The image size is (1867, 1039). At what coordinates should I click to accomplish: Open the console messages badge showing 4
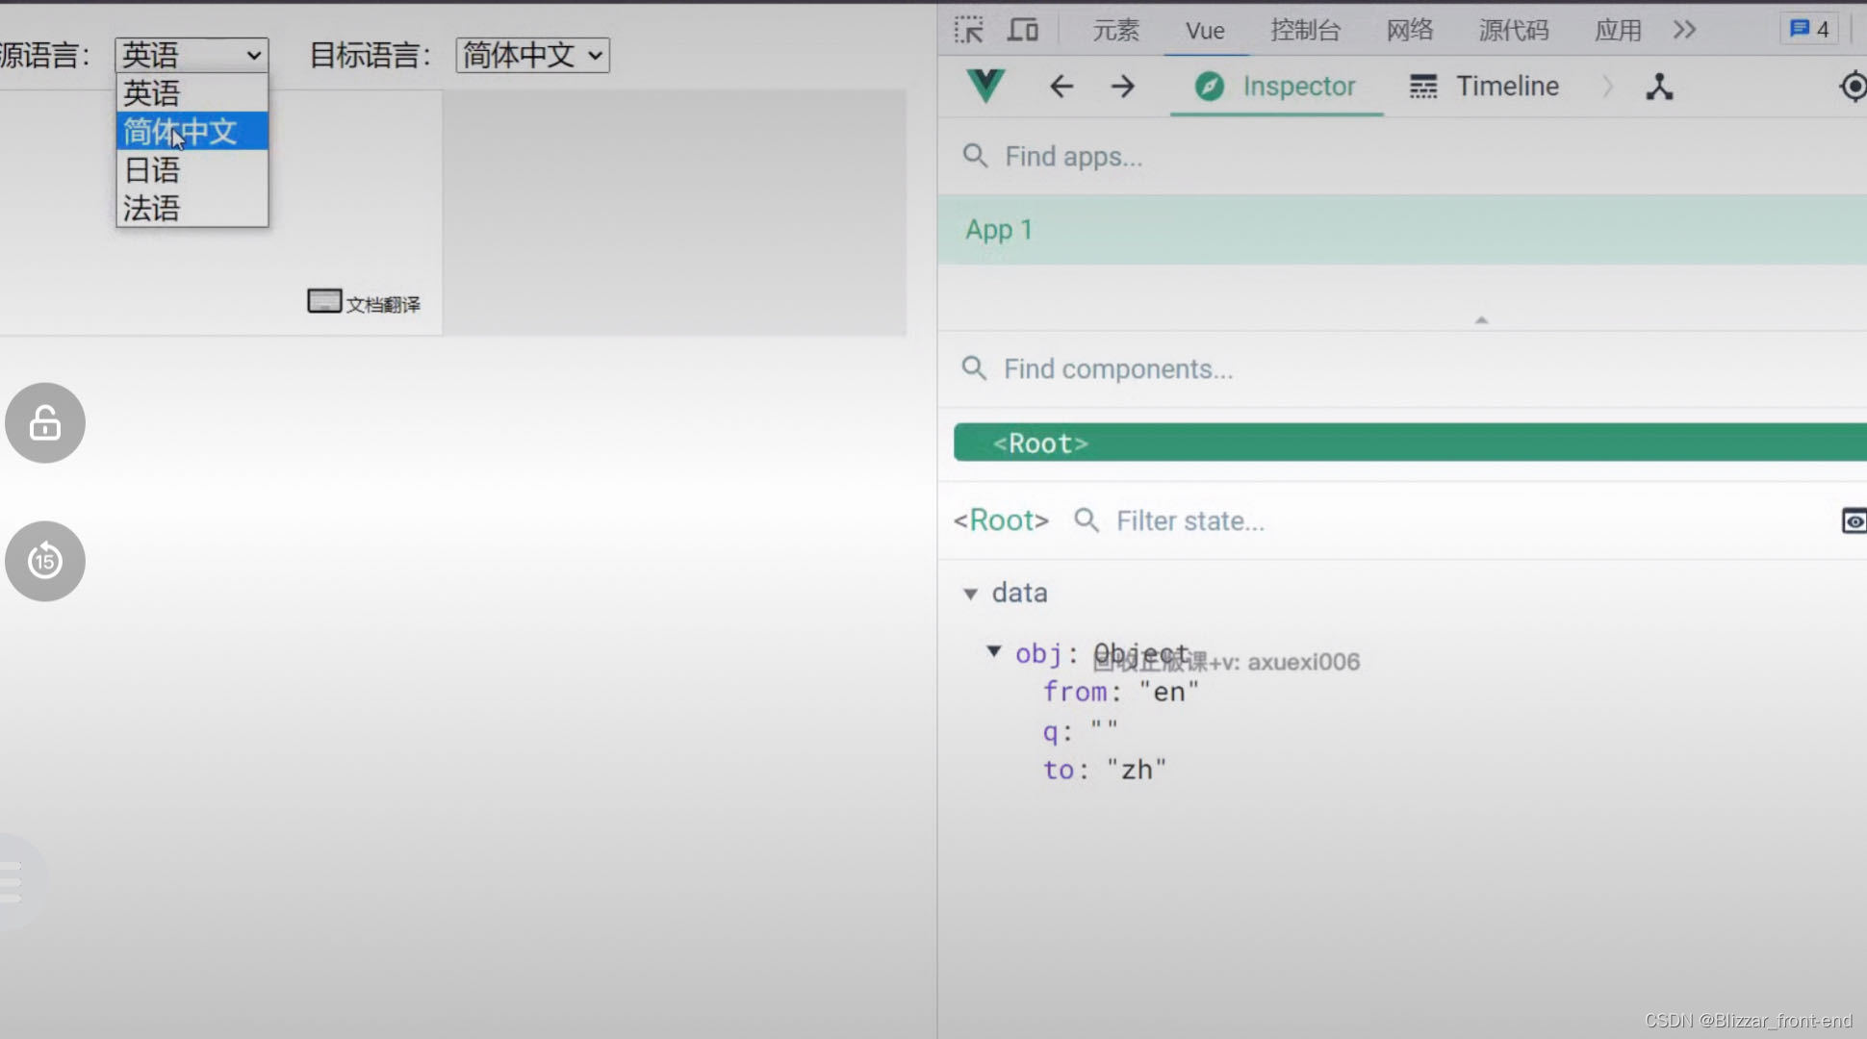tap(1809, 29)
